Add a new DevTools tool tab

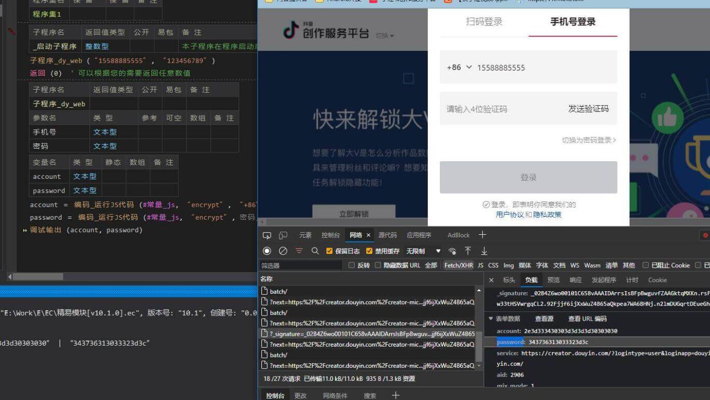pos(482,235)
